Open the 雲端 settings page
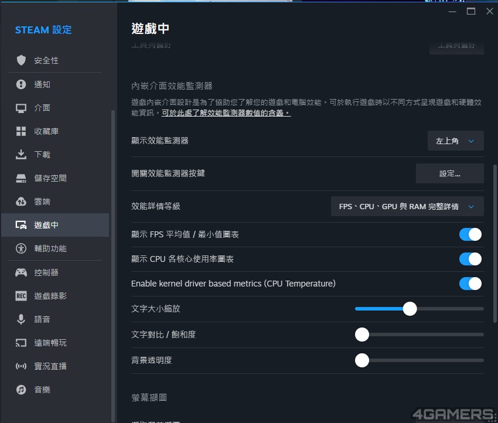The image size is (498, 423). coord(55,202)
